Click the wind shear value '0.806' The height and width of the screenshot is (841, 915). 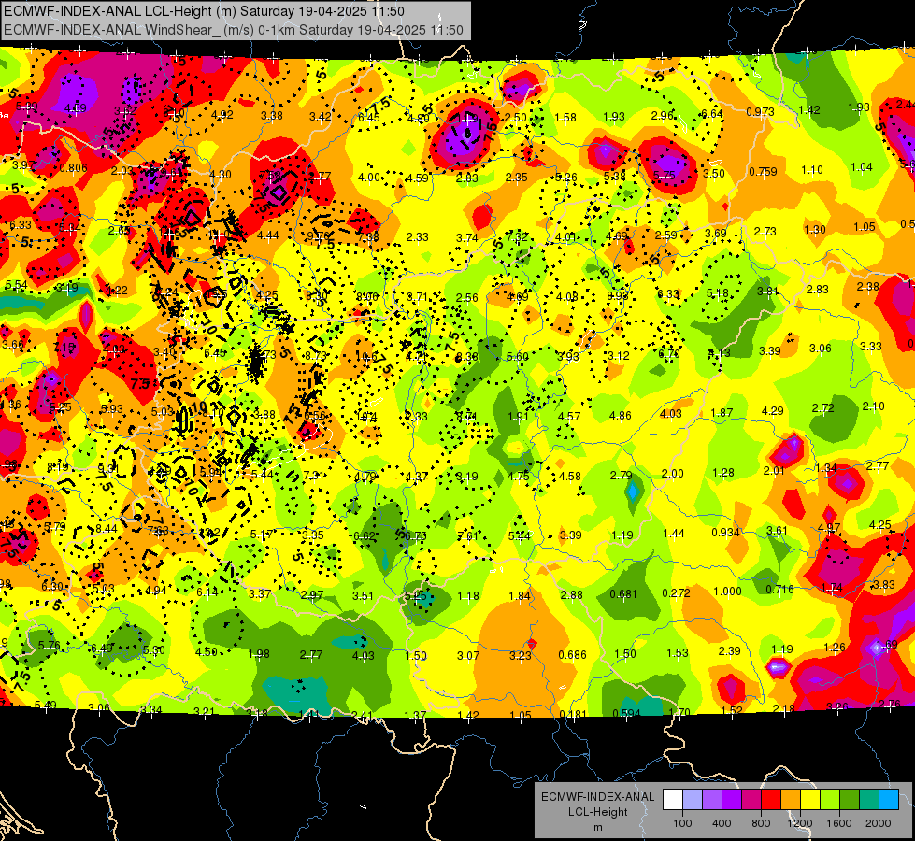pyautogui.click(x=74, y=168)
